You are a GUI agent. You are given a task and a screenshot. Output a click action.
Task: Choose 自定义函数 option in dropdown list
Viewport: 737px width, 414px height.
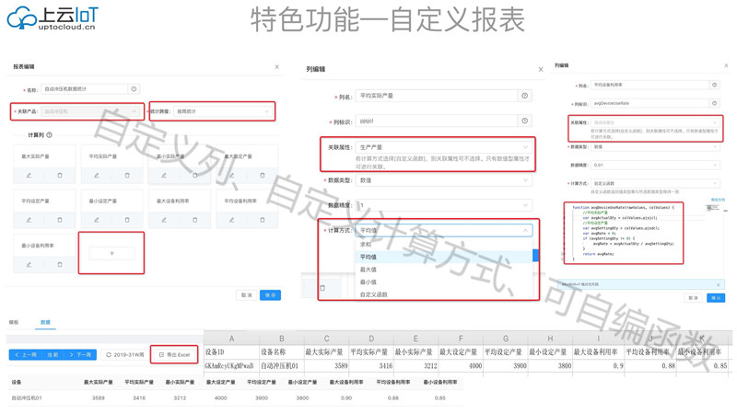tap(374, 294)
